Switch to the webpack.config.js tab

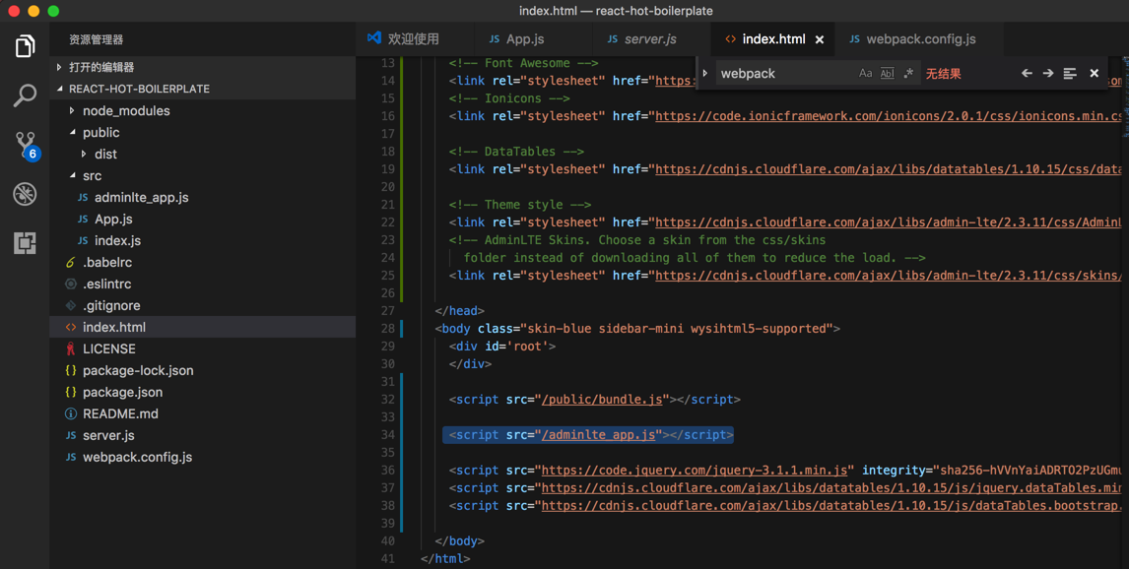920,39
